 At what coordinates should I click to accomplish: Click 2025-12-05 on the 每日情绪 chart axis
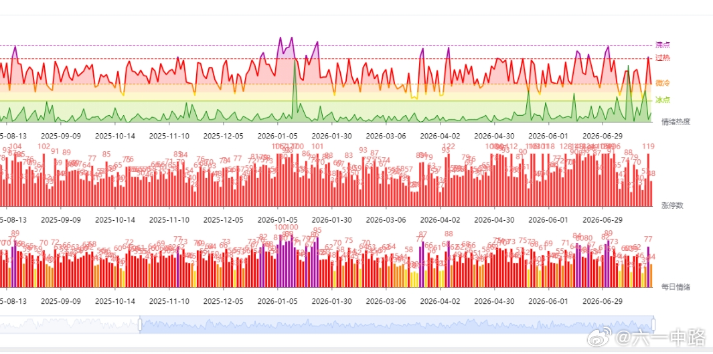223,301
